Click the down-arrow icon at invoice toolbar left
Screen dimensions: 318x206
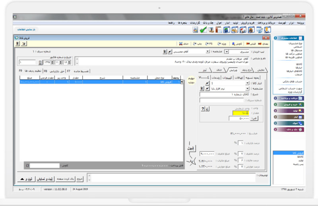point(24,43)
